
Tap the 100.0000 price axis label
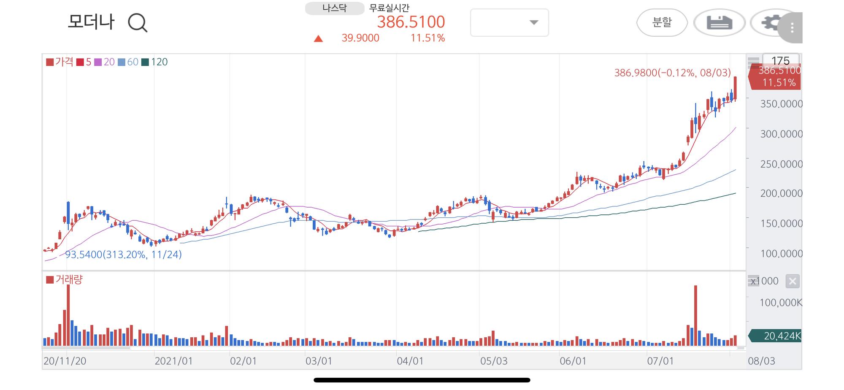[781, 253]
